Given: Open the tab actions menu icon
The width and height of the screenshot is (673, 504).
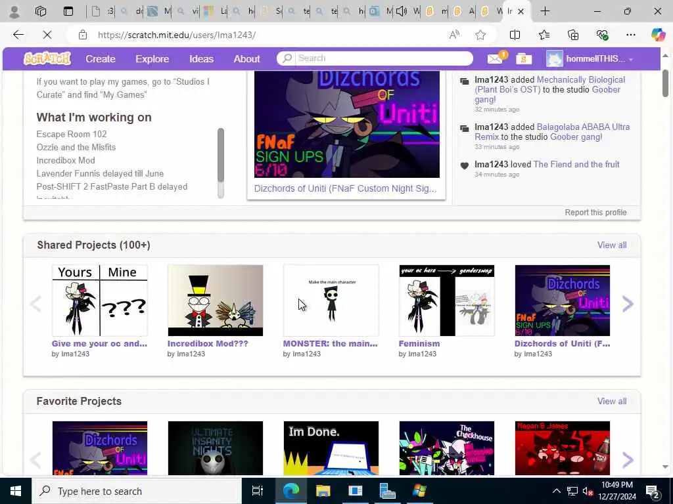Looking at the screenshot, I should coord(68,12).
